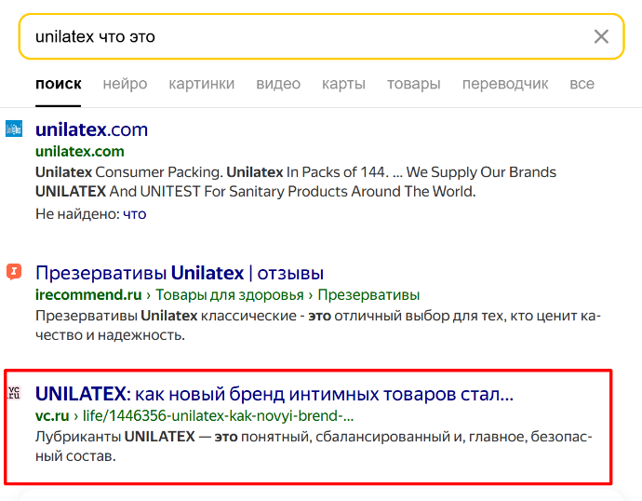This screenshot has height=501, width=642.
Task: Click the 'irecommend.ru' domain link
Action: (88, 294)
